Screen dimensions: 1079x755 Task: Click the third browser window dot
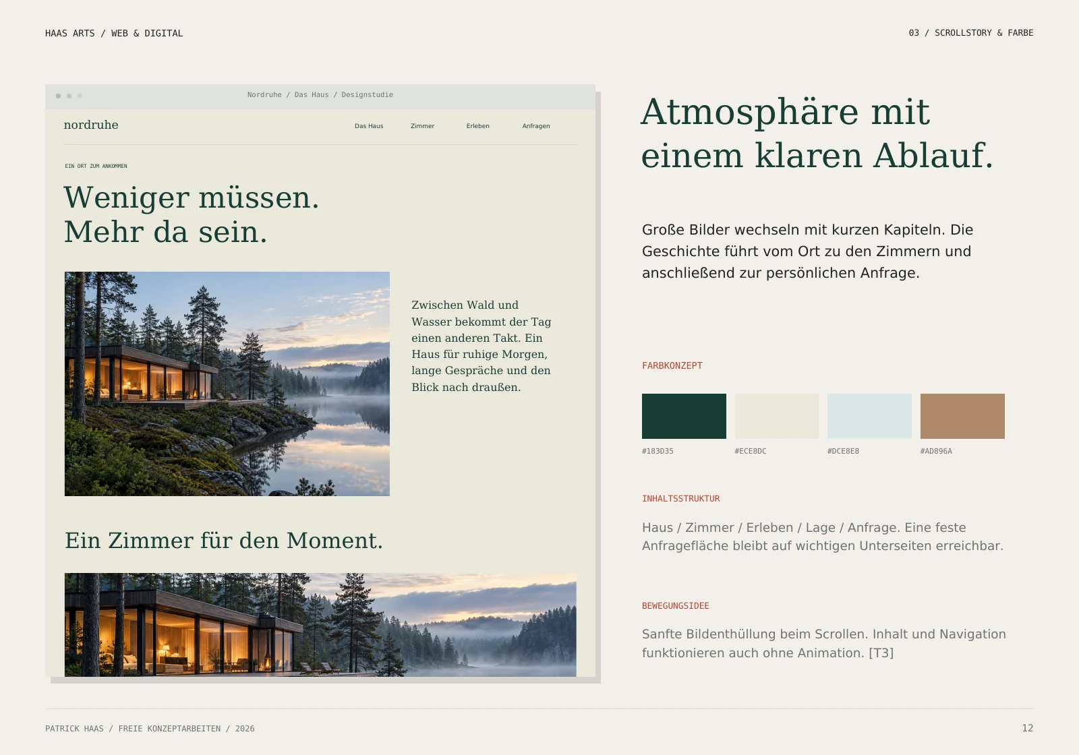click(80, 96)
